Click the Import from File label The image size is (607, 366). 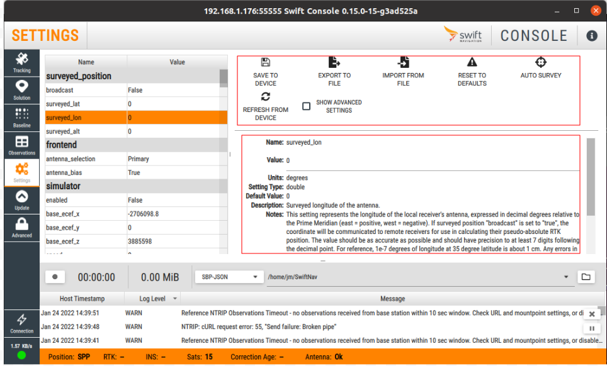click(x=403, y=79)
